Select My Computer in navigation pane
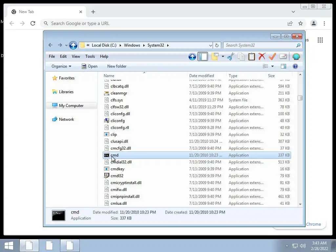The width and height of the screenshot is (336, 252). pyautogui.click(x=71, y=105)
